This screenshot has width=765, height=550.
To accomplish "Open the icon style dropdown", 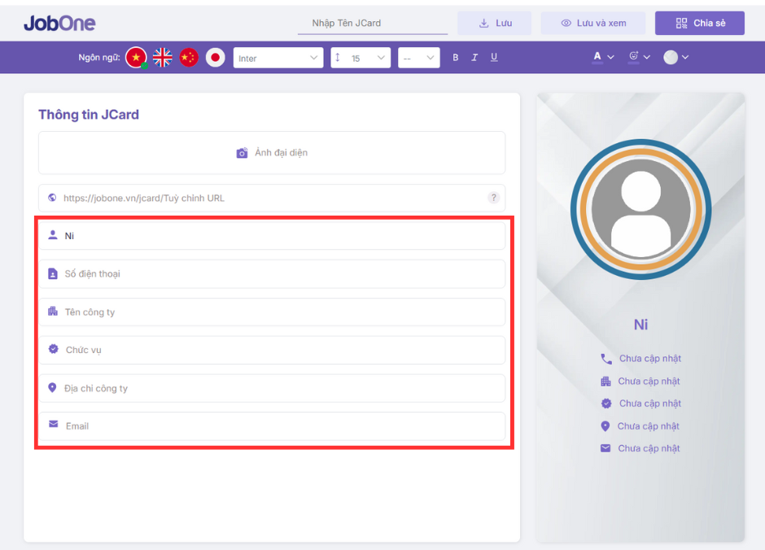I will tap(639, 57).
